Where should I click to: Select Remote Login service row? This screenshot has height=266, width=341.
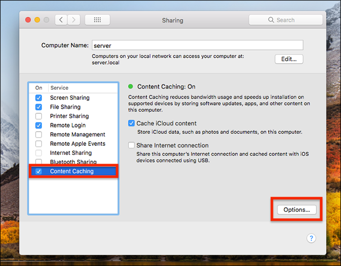(x=73, y=125)
